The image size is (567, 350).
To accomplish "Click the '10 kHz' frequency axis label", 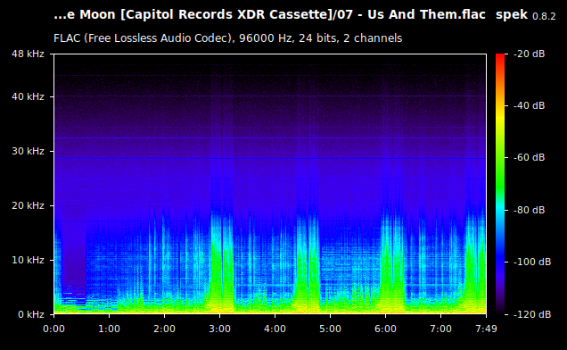I will click(x=28, y=260).
